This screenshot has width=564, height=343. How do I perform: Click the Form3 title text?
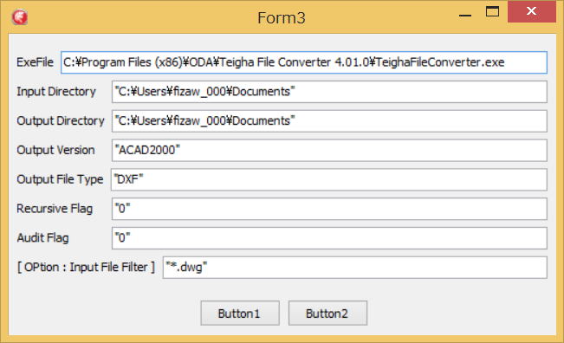(x=282, y=18)
